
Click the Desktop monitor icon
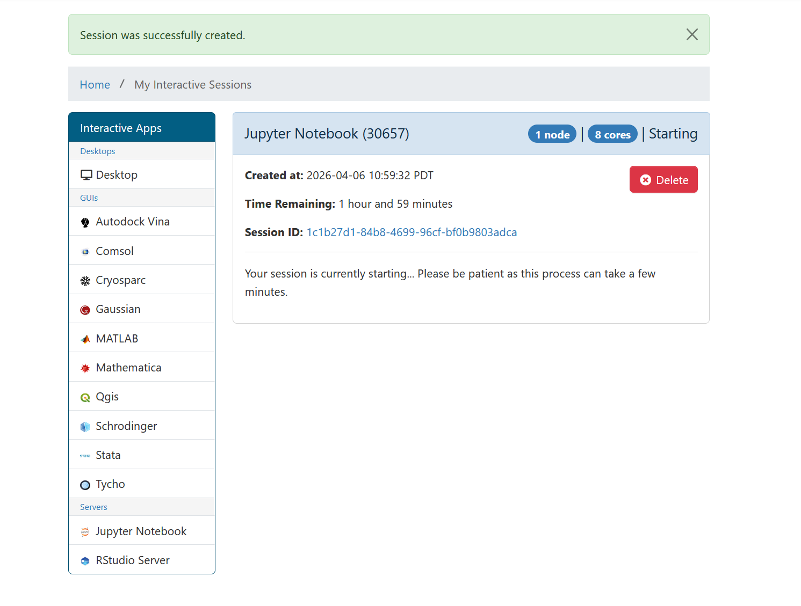click(86, 175)
